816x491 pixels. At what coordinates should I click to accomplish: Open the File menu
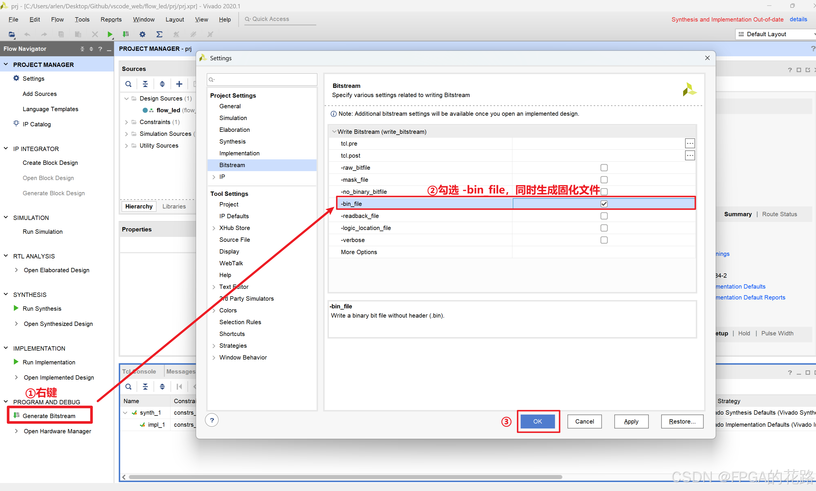point(13,20)
